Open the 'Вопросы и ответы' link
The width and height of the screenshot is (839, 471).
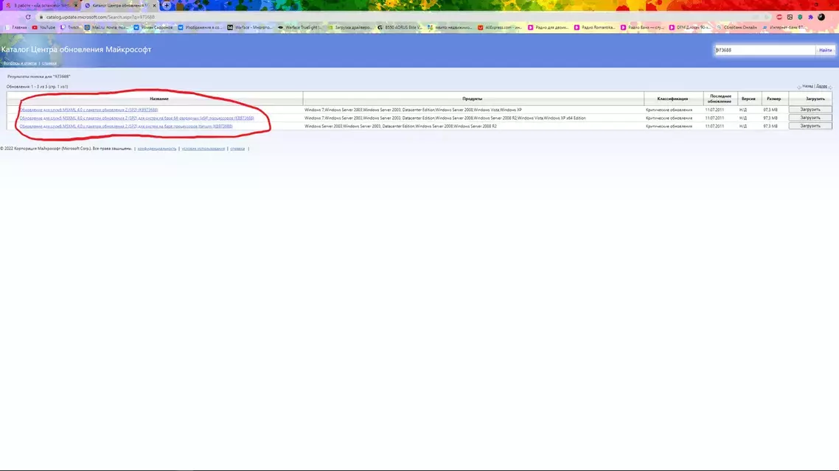(20, 63)
